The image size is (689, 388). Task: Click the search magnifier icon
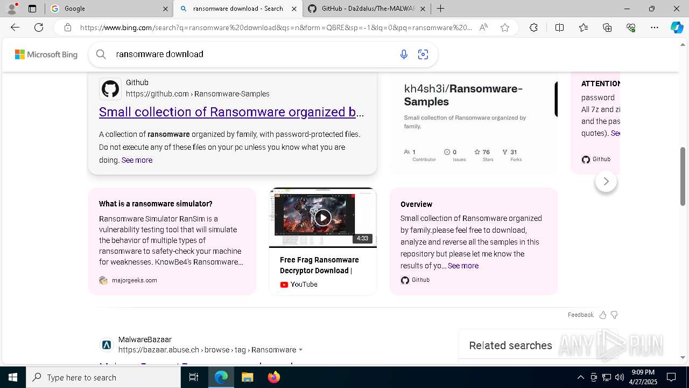point(101,54)
